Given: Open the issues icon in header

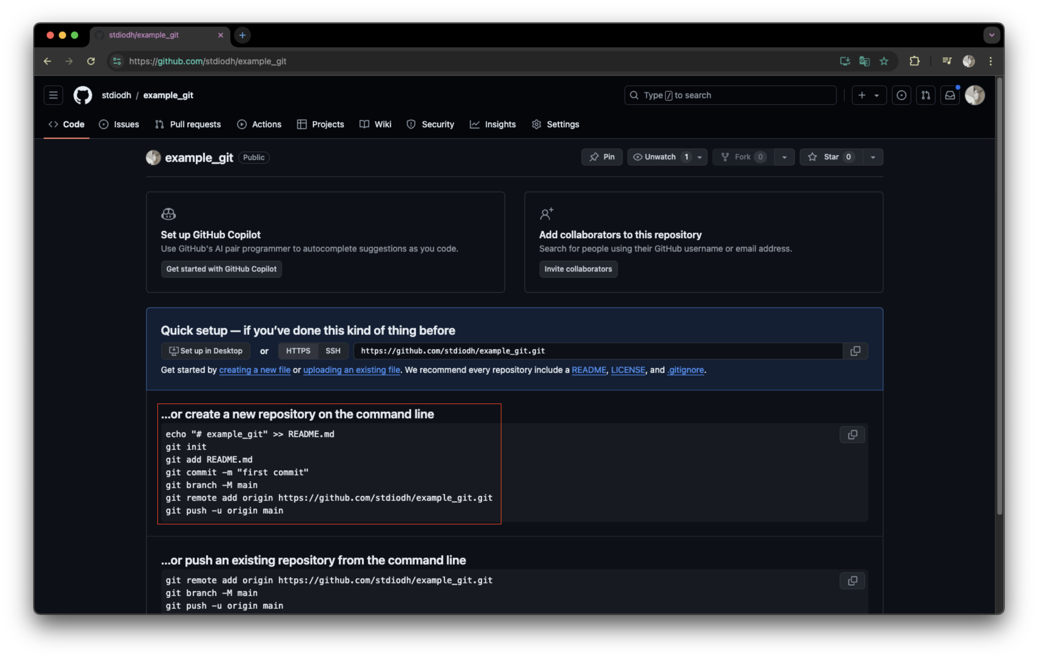Looking at the screenshot, I should 901,95.
